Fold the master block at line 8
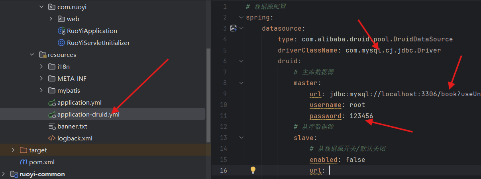Viewport: 481px width, 179px height. tap(241, 83)
